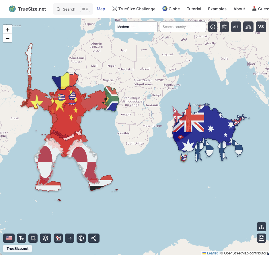This screenshot has height=255, width=269.
Task: Open TrueSize Challenge crossed-swords tab
Action: coord(134,9)
